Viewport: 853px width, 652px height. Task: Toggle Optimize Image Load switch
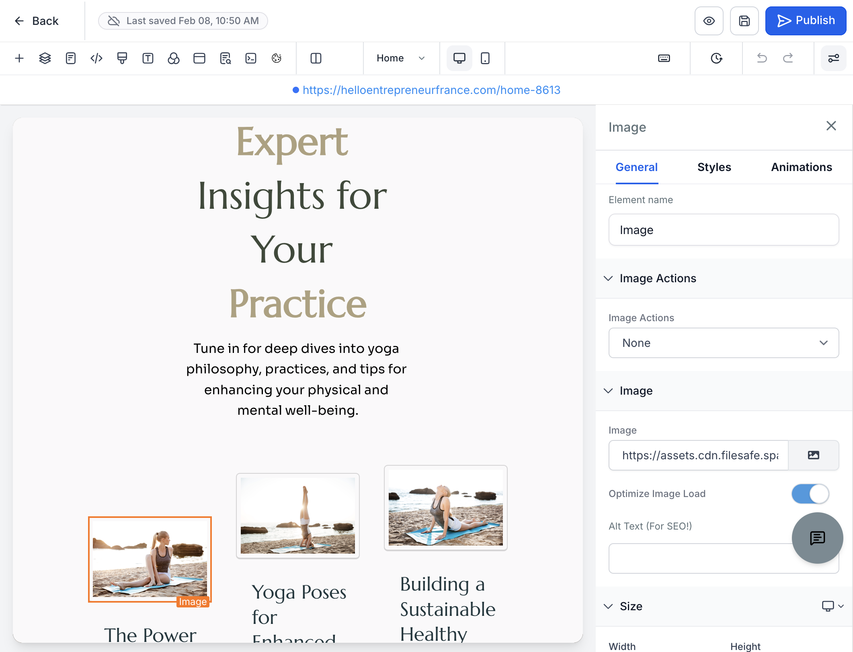click(810, 494)
